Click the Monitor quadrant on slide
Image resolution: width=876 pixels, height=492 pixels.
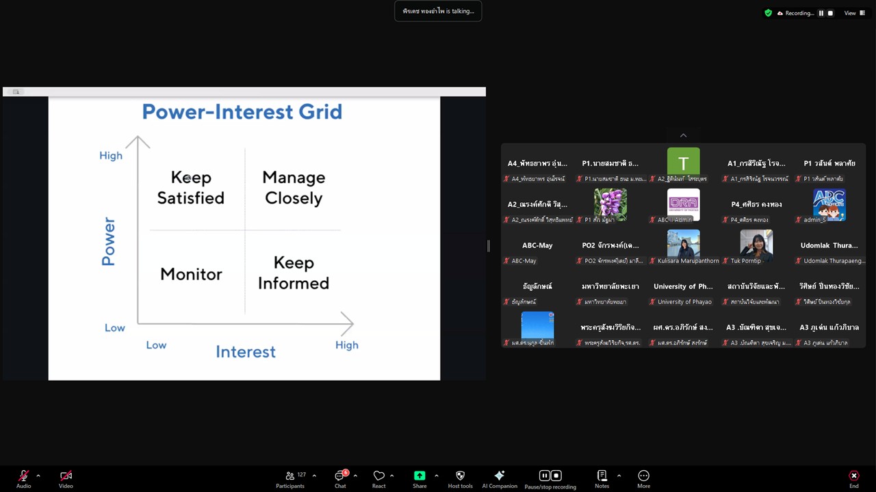click(191, 274)
